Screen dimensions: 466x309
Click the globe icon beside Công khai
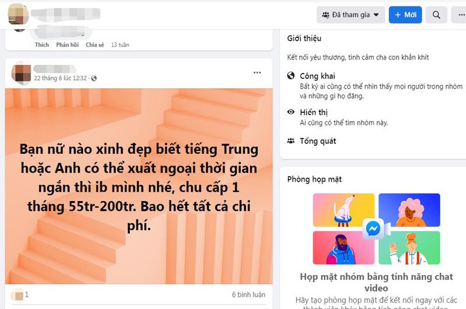(291, 76)
